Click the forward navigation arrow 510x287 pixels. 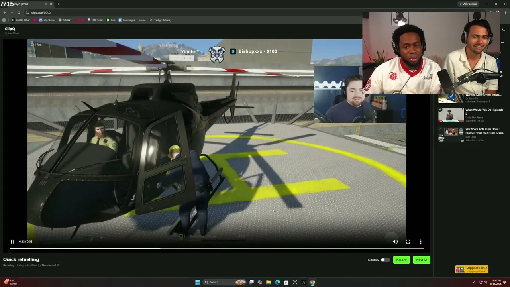tap(12, 12)
